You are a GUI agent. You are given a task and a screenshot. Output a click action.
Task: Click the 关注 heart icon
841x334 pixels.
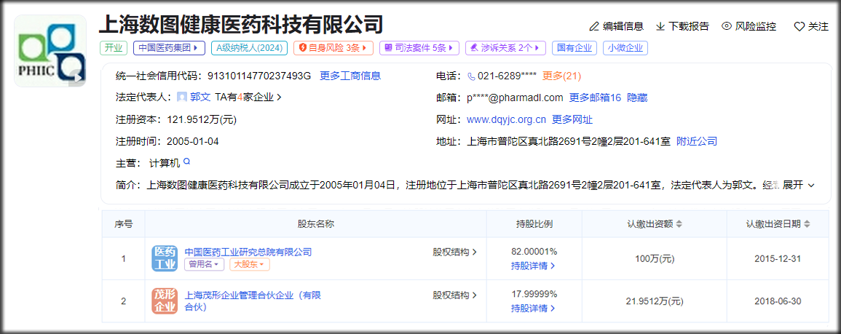point(799,26)
